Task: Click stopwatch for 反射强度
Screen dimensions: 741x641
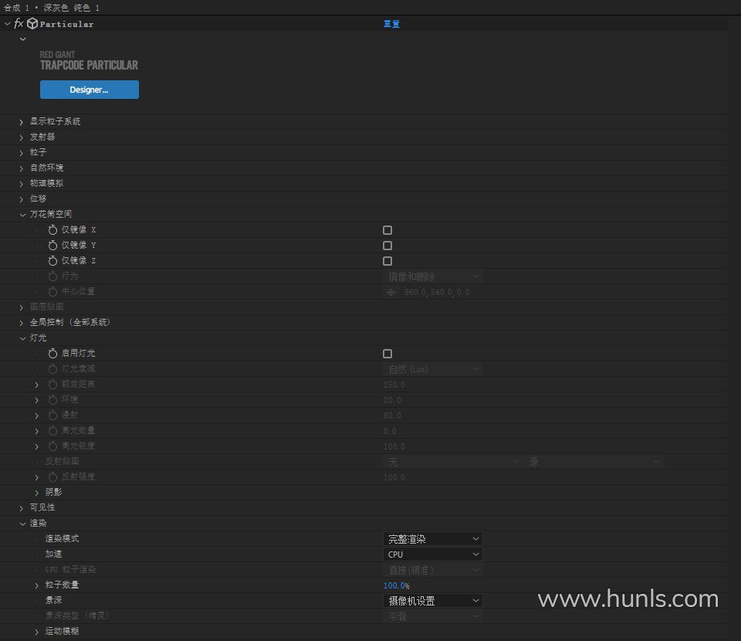Action: coord(52,477)
